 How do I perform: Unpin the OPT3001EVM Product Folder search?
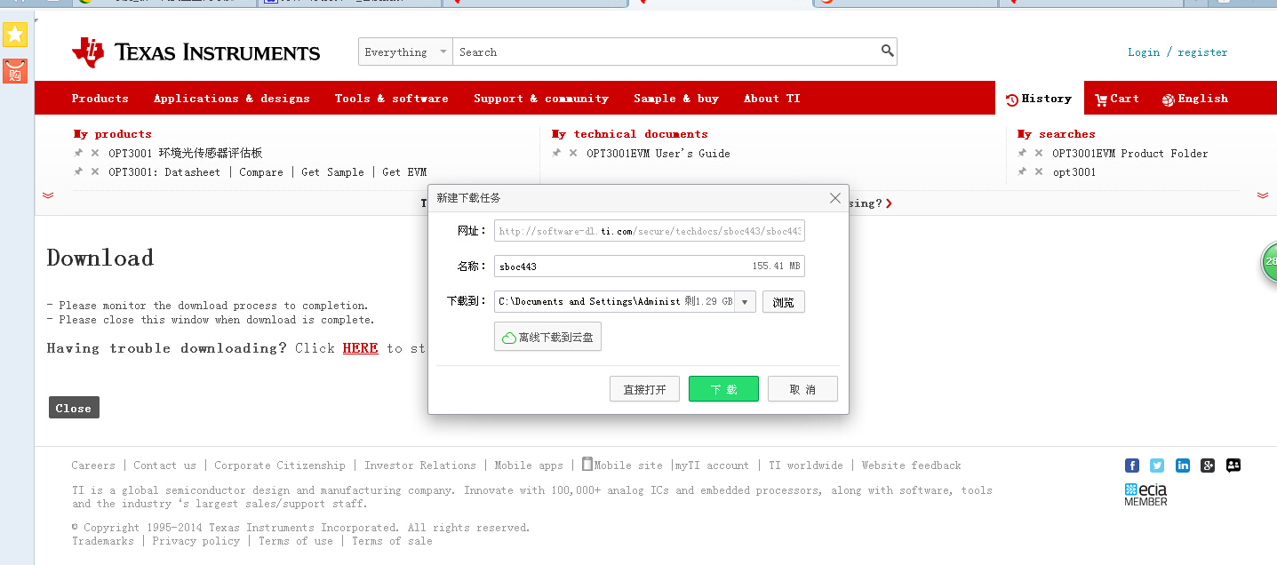(x=1022, y=153)
